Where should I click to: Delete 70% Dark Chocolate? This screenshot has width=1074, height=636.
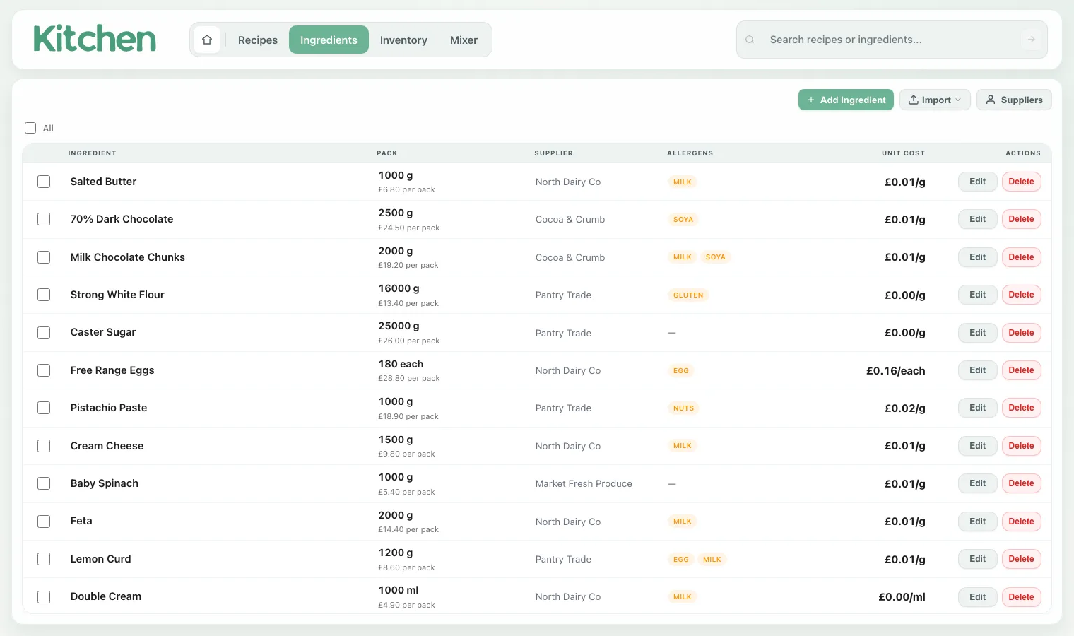(1021, 219)
